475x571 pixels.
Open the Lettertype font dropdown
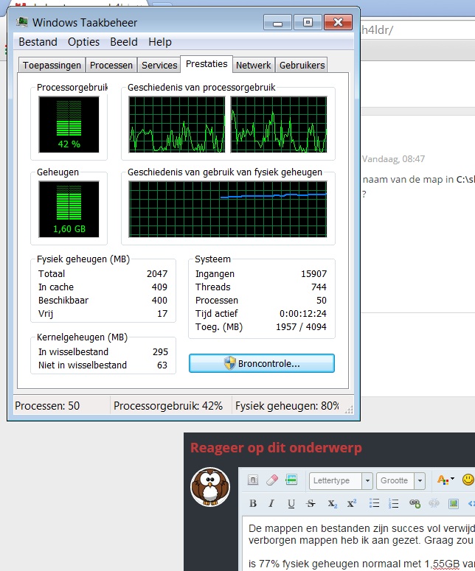(341, 480)
